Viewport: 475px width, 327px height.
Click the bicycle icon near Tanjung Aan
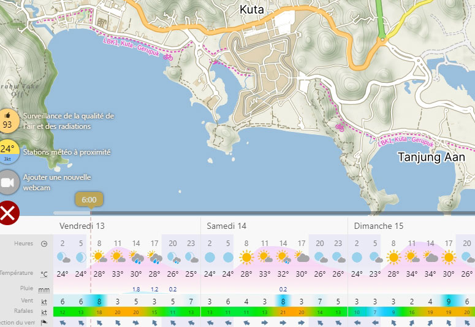[339, 128]
